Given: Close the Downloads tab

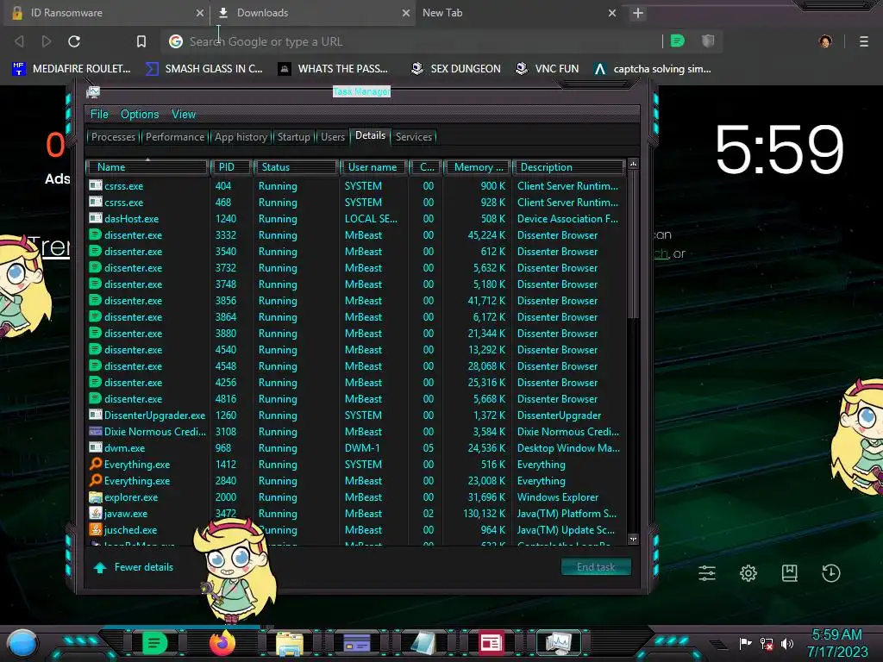Looking at the screenshot, I should click(x=405, y=13).
